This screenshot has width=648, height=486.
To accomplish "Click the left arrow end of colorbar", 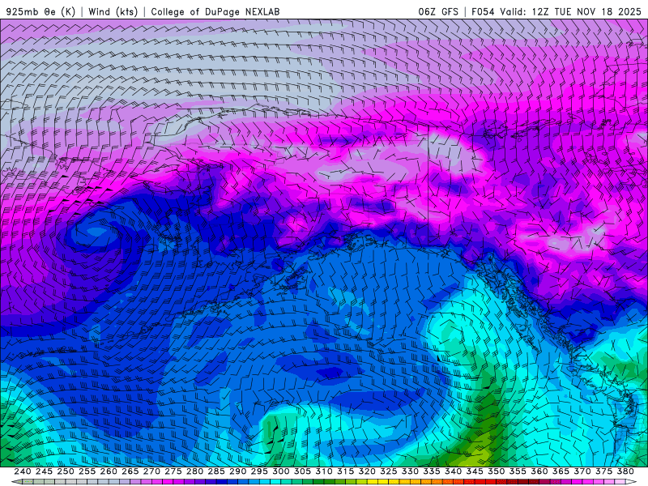I will click(15, 482).
